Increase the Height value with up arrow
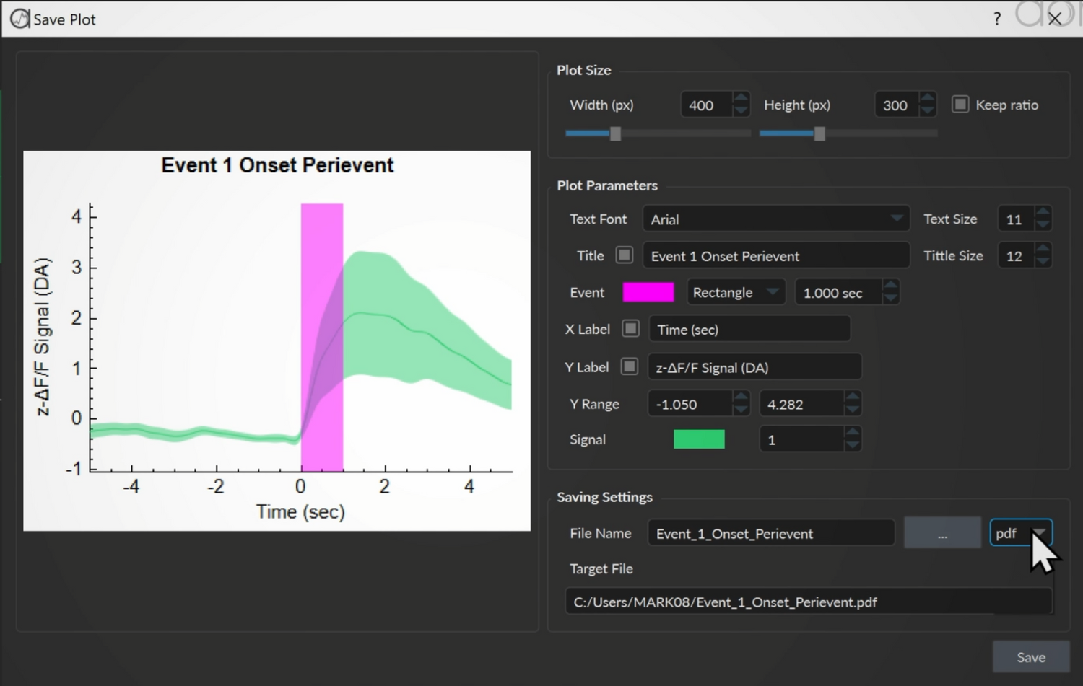Image resolution: width=1083 pixels, height=686 pixels. [x=928, y=98]
